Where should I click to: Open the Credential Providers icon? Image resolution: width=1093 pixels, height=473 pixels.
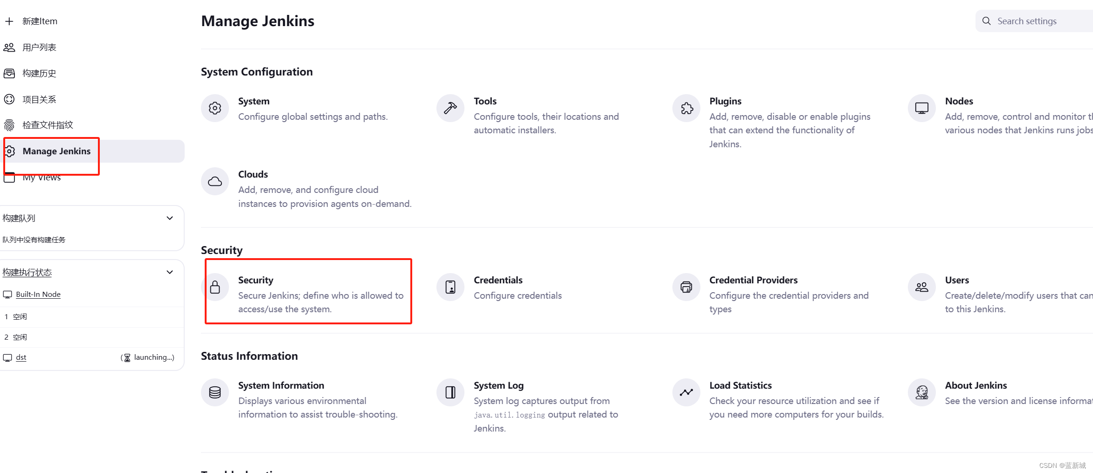tap(686, 287)
